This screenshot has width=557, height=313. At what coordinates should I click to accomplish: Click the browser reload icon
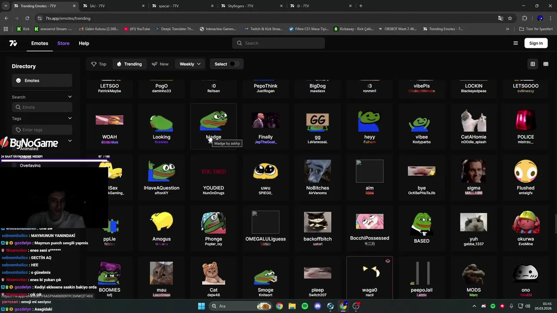tap(27, 18)
